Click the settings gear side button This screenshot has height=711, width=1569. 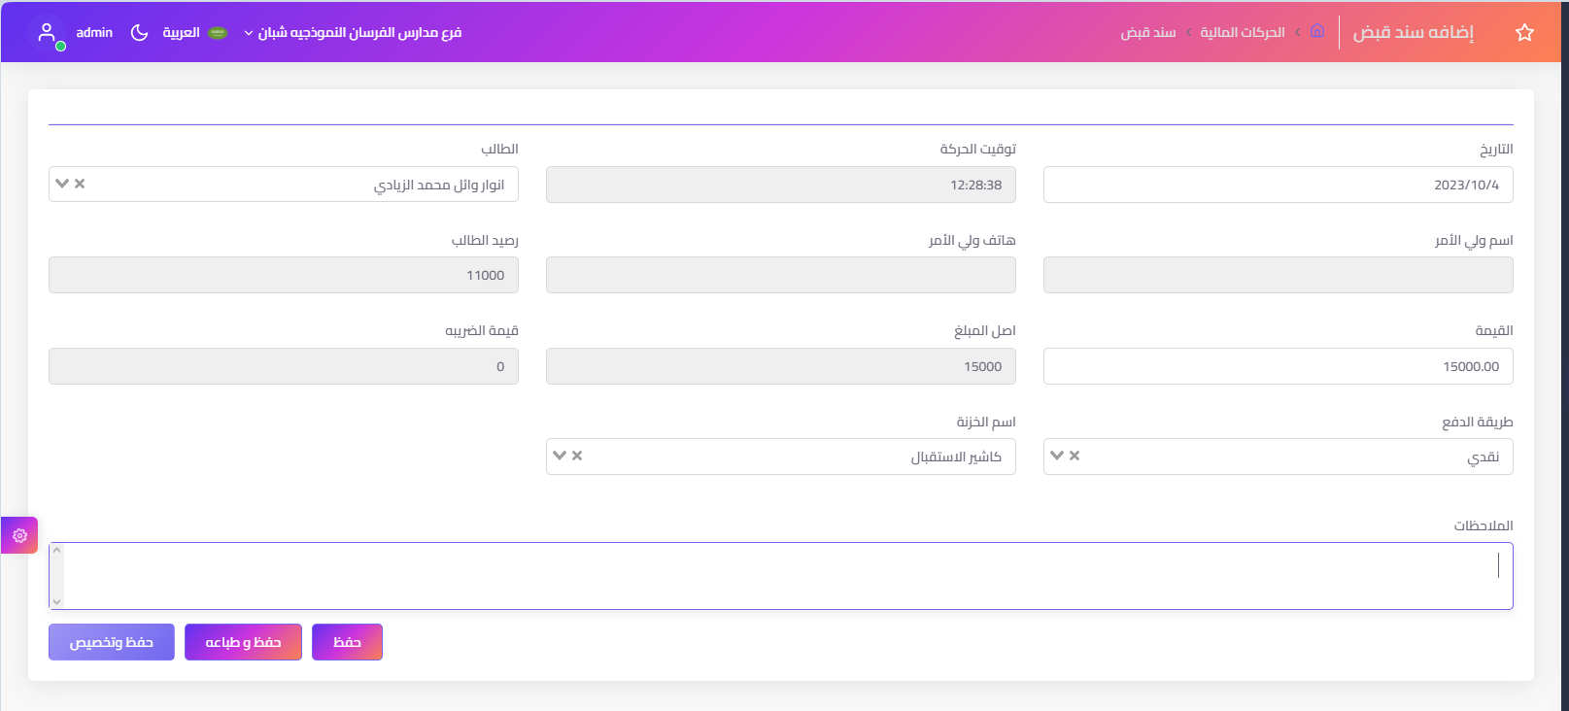tap(19, 535)
